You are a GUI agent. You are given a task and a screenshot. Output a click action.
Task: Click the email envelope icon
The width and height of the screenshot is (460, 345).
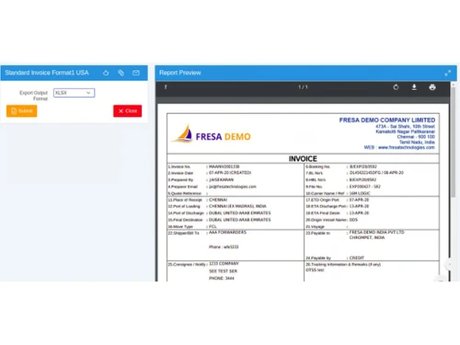[x=136, y=73]
